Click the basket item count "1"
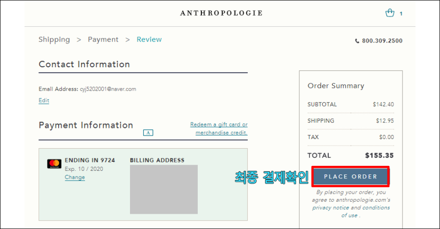This screenshot has width=440, height=229. pos(401,14)
